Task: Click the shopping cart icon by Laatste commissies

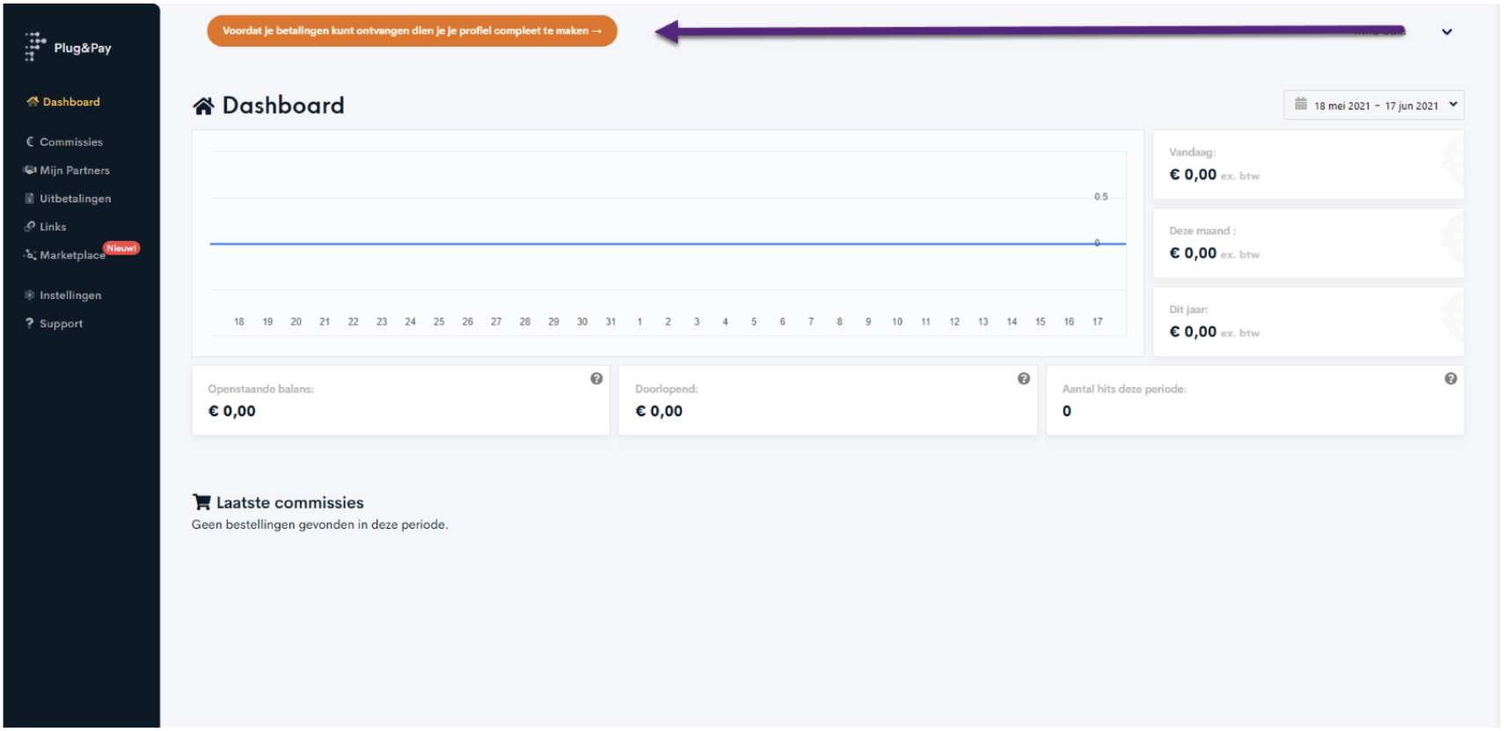Action: pyautogui.click(x=201, y=501)
